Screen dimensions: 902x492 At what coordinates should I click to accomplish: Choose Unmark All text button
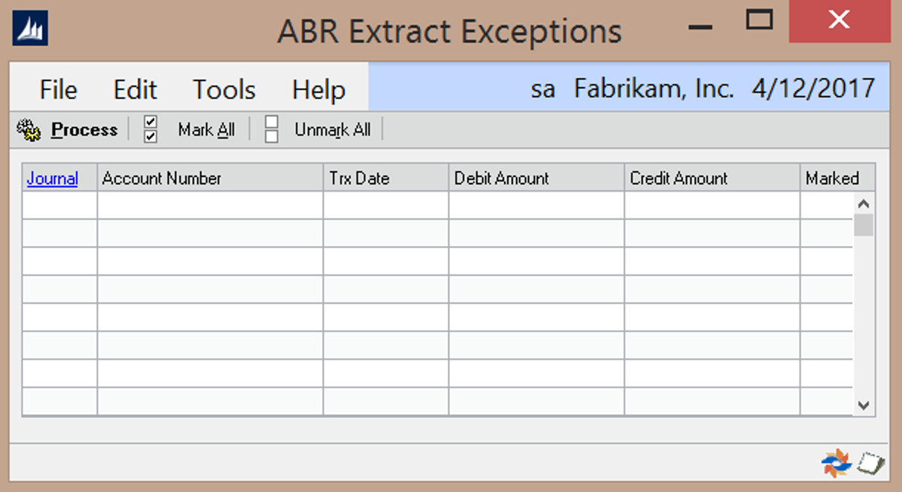332,130
